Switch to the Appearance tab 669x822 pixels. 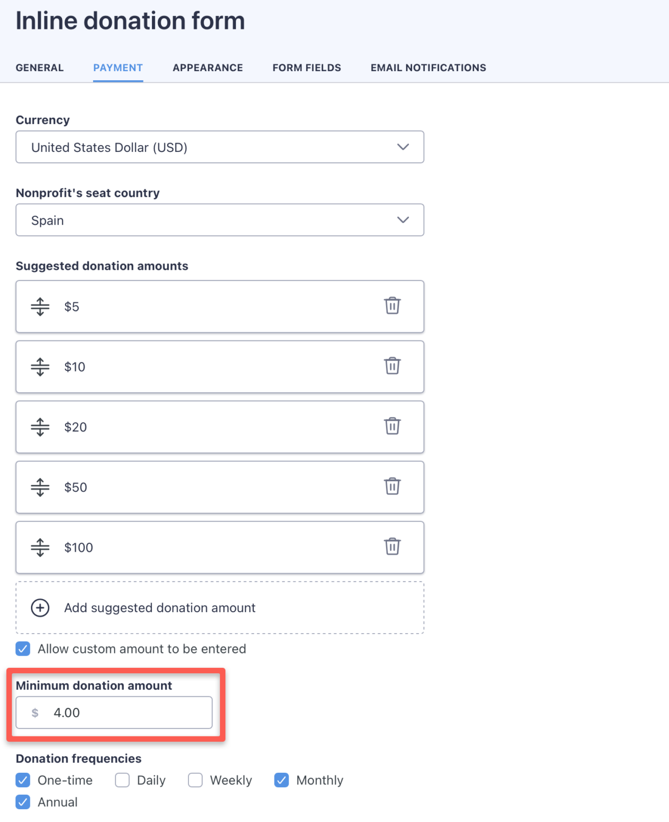click(x=207, y=67)
